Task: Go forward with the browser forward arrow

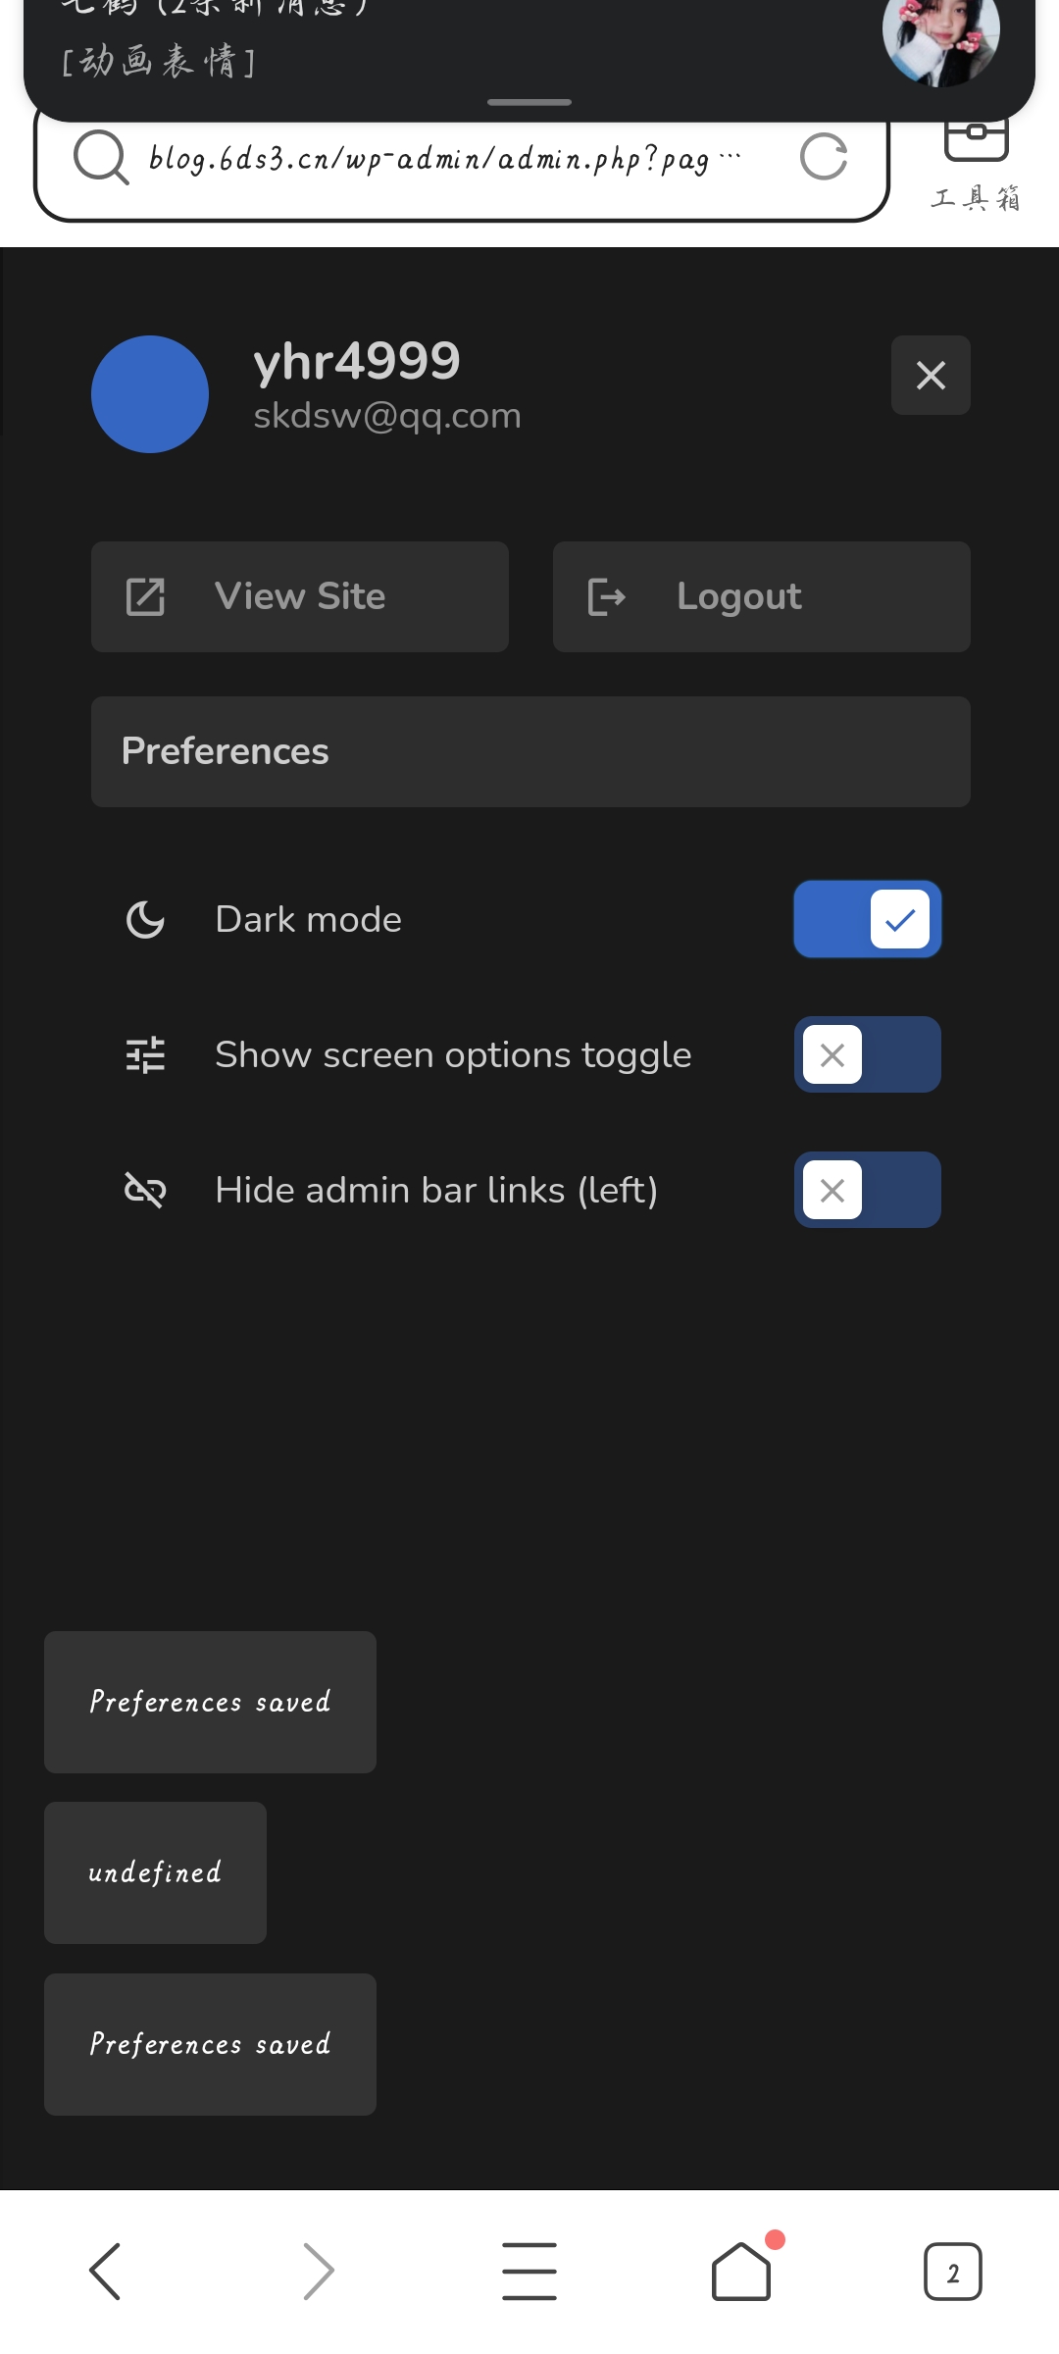Action: (x=319, y=2271)
